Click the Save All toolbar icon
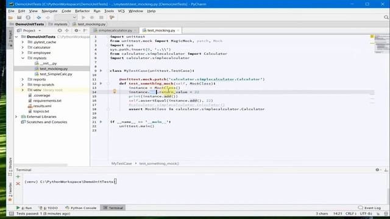390x219 pixels. pyautogui.click(x=19, y=18)
